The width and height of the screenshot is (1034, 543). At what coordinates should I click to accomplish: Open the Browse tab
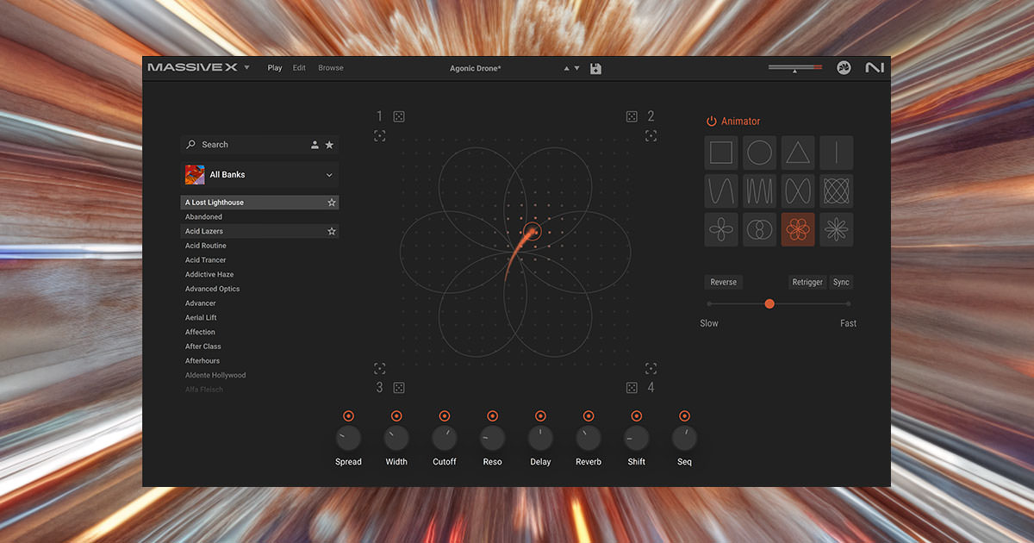[x=331, y=68]
